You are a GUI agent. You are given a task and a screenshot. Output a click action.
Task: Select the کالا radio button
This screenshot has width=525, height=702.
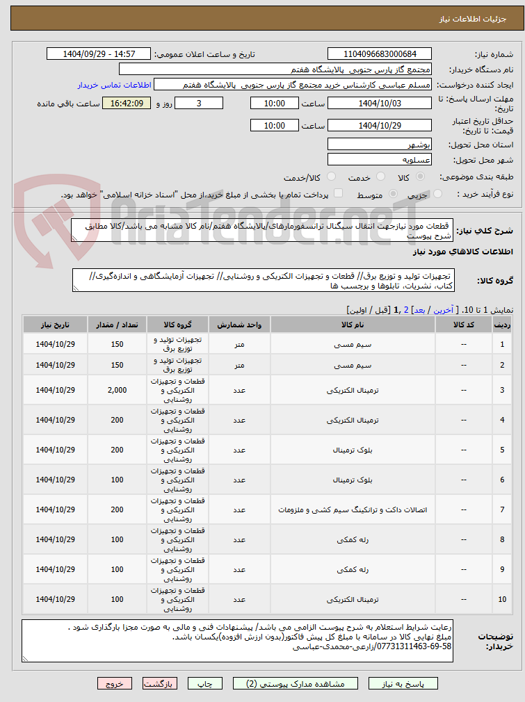pyautogui.click(x=420, y=177)
